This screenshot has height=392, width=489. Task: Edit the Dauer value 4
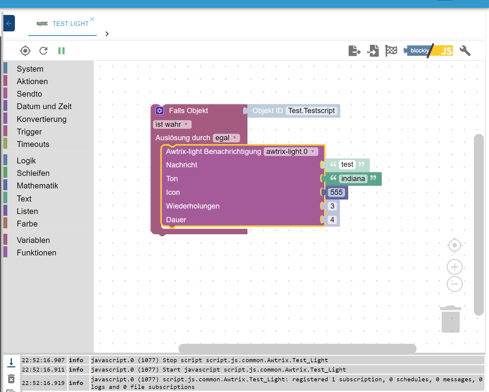click(332, 220)
